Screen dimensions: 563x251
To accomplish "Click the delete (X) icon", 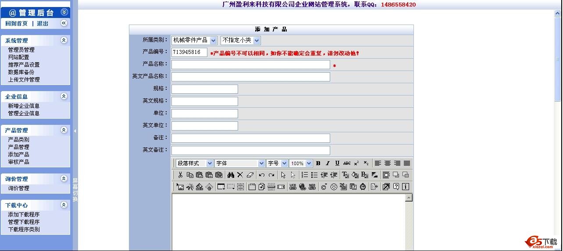I will pos(240,175).
